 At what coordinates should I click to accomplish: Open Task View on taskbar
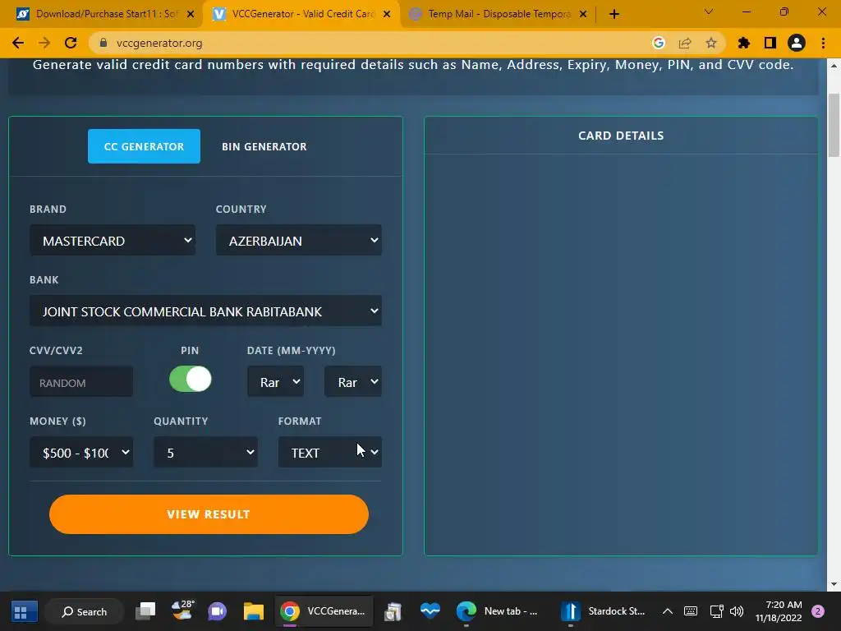pos(145,611)
